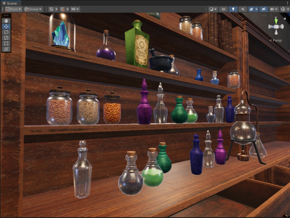
Task: Toggle 2D view mode
Action: click(x=223, y=9)
